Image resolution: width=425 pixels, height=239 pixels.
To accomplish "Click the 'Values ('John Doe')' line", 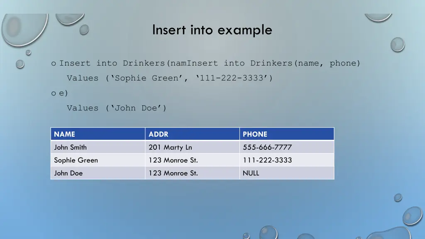I will [117, 108].
